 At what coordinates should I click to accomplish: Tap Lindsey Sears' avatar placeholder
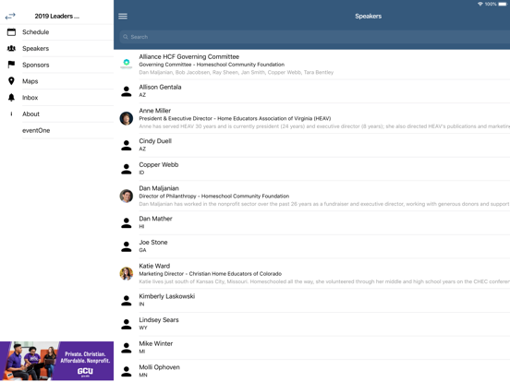tap(127, 324)
